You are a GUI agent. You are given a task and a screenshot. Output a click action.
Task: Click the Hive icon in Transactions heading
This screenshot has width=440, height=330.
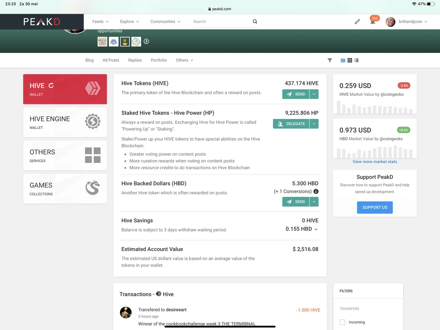[158, 294]
